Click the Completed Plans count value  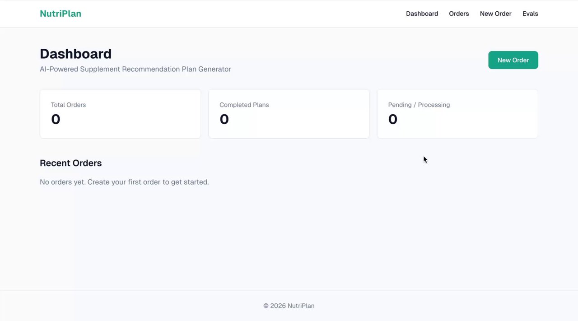pyautogui.click(x=224, y=119)
